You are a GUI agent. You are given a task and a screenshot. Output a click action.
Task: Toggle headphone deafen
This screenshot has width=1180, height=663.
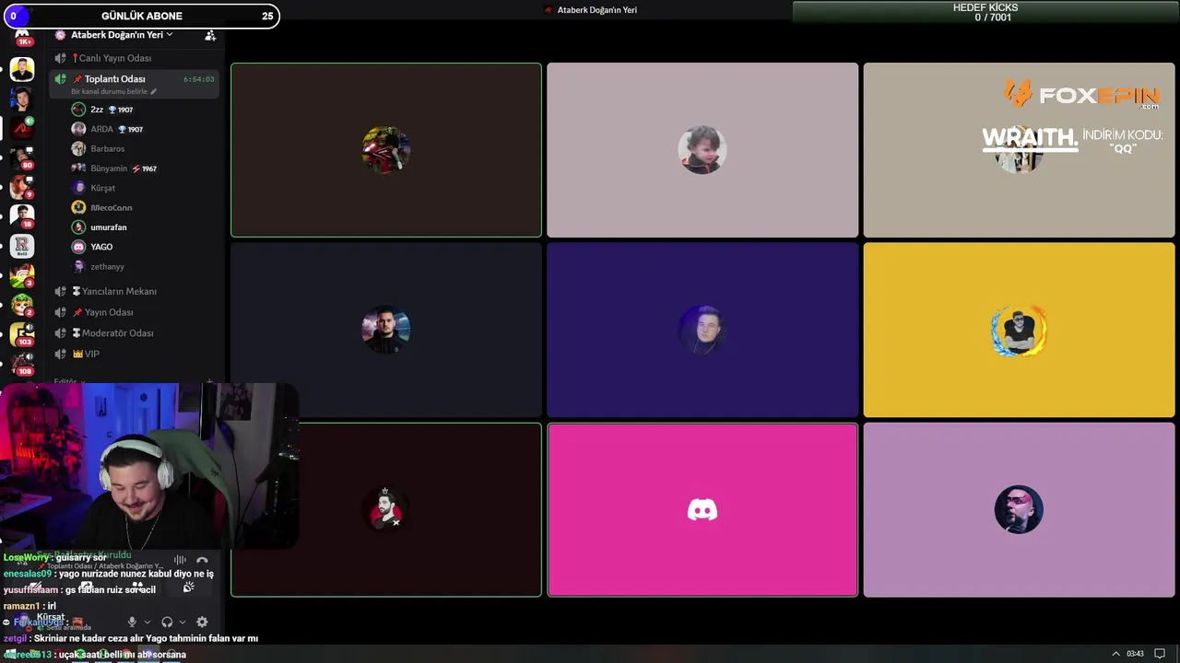[167, 622]
